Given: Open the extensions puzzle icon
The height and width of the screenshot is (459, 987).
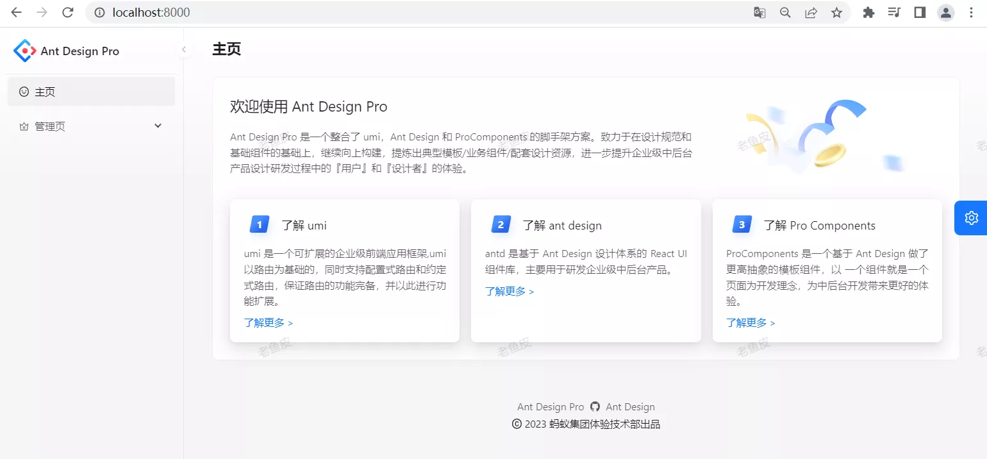Looking at the screenshot, I should [868, 12].
